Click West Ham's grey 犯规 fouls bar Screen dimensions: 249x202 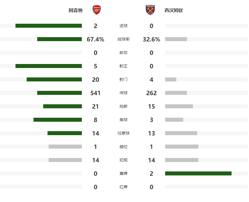pyautogui.click(x=182, y=160)
